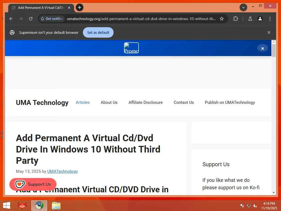
Task: Open the Contact Us page
Action: click(184, 102)
